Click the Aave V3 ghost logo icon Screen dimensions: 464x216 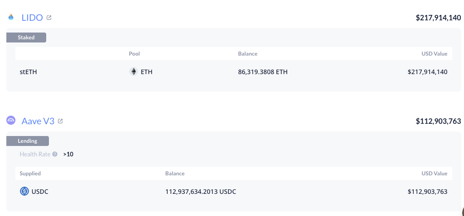pos(11,121)
